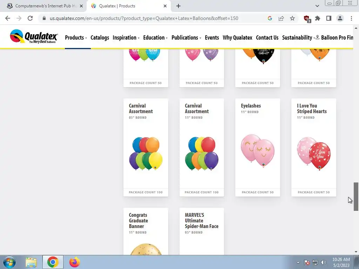Click the Google icon in address bar

coord(270,18)
